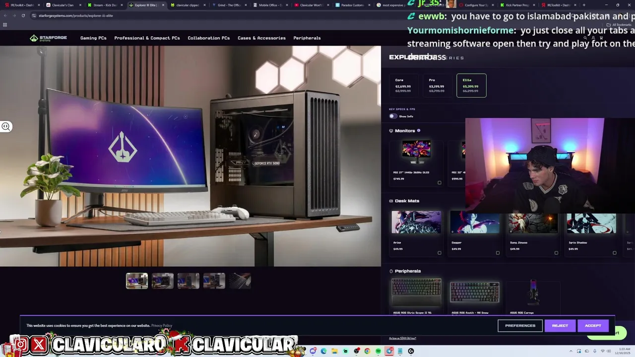Open Cases & Accessories menu
This screenshot has height=357, width=635.
pyautogui.click(x=261, y=38)
